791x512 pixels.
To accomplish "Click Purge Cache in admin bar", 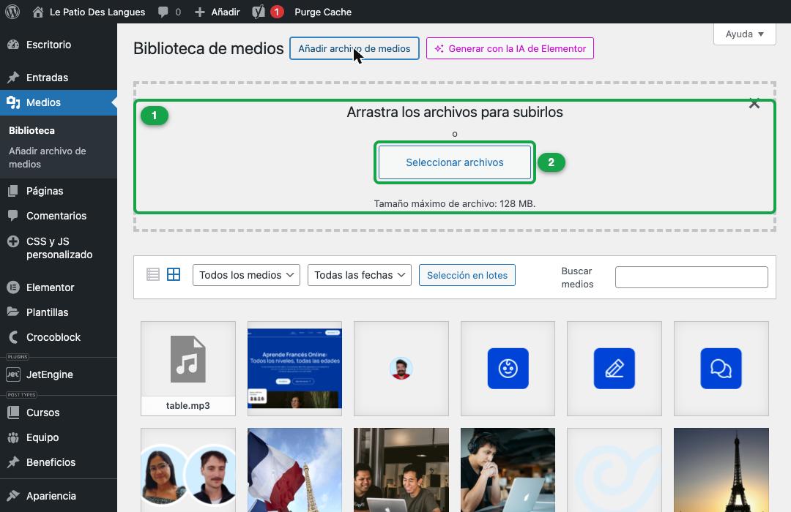I will coord(323,12).
